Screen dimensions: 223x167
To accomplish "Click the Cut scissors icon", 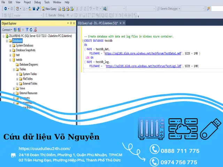I will (x=77, y=9).
